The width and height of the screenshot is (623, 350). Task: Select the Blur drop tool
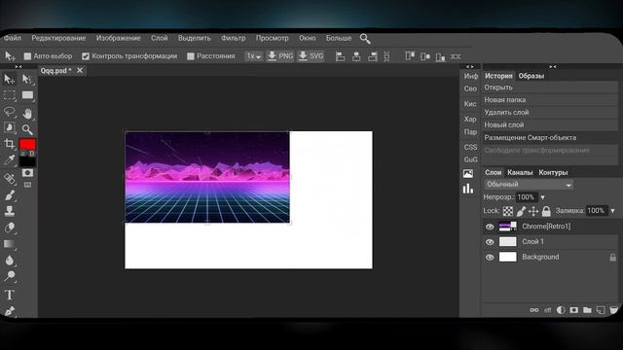click(10, 261)
